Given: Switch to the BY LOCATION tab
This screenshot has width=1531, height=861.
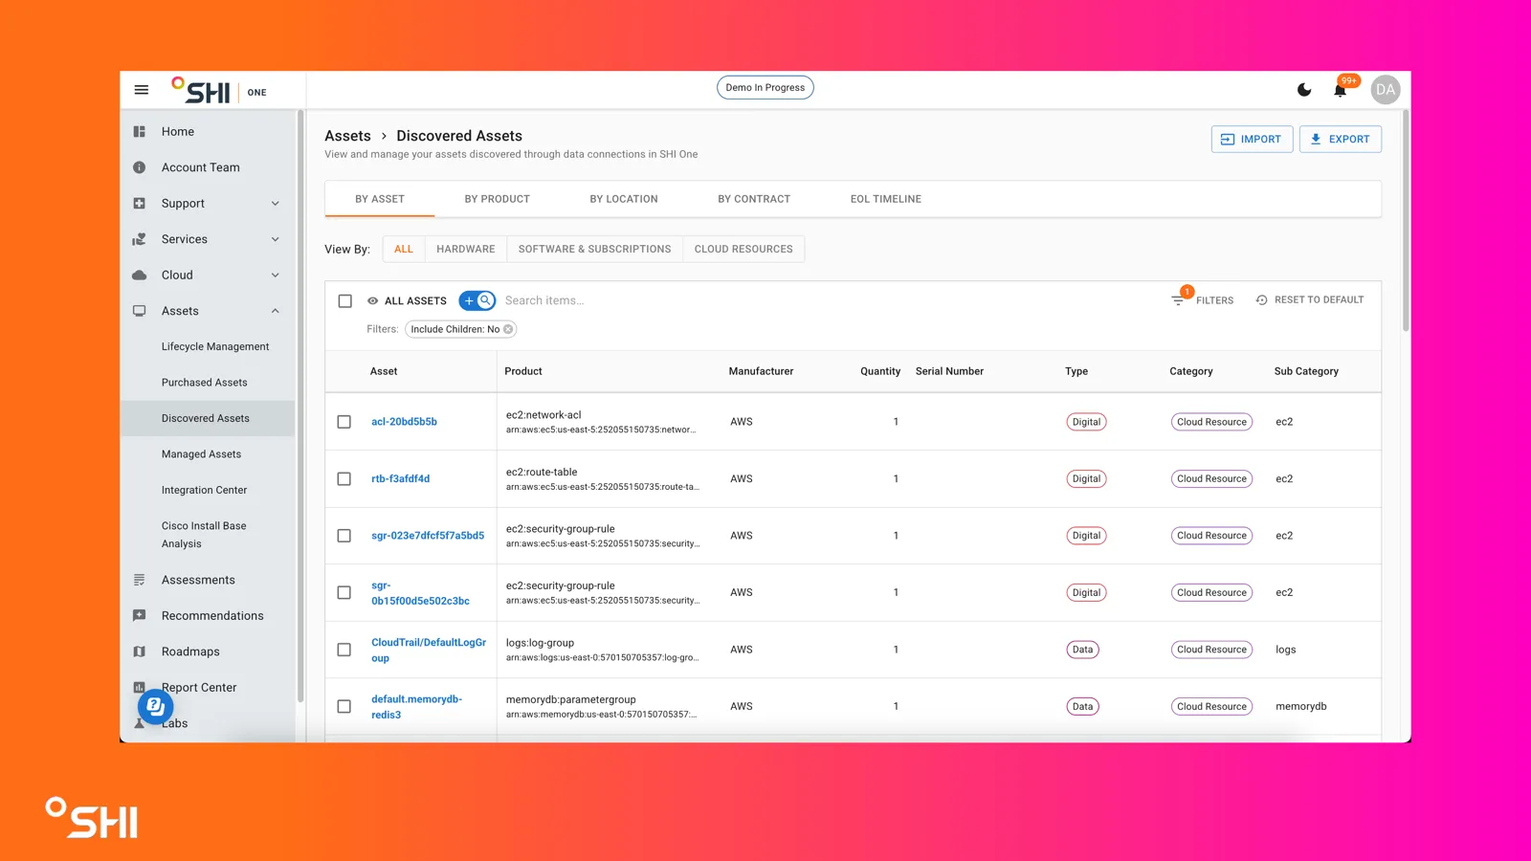Looking at the screenshot, I should (x=624, y=199).
